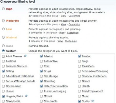Open View link for High categories
Image resolution: width=116 pixels, height=103 pixels.
(63, 16)
